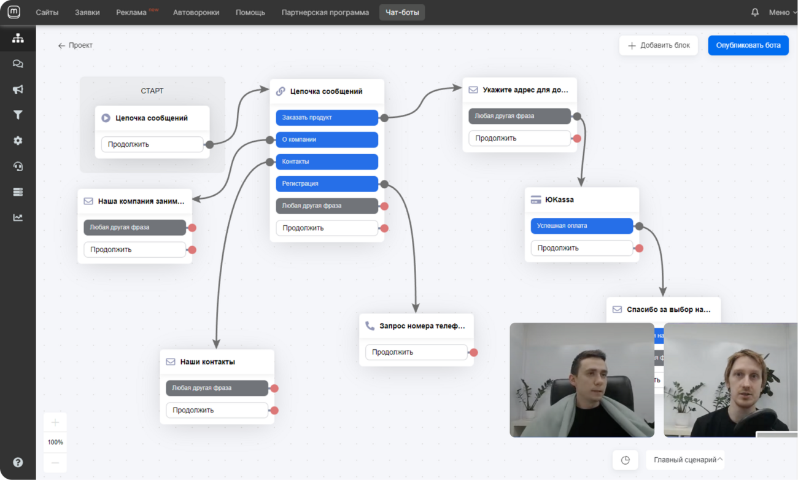
Task: Click envelope icon of Укажите адрес block
Action: pyautogui.click(x=473, y=90)
